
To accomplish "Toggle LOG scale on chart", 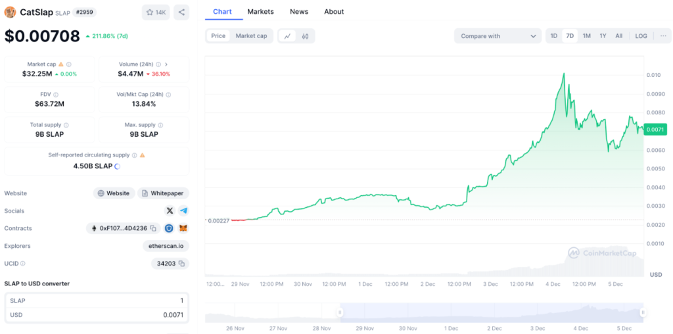I will tap(641, 36).
